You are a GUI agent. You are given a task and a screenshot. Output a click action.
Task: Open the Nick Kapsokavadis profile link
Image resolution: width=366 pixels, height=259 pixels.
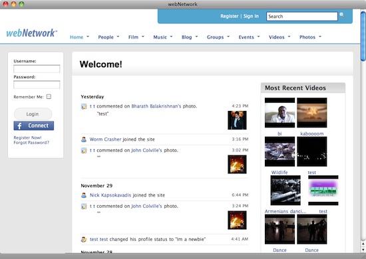click(110, 195)
